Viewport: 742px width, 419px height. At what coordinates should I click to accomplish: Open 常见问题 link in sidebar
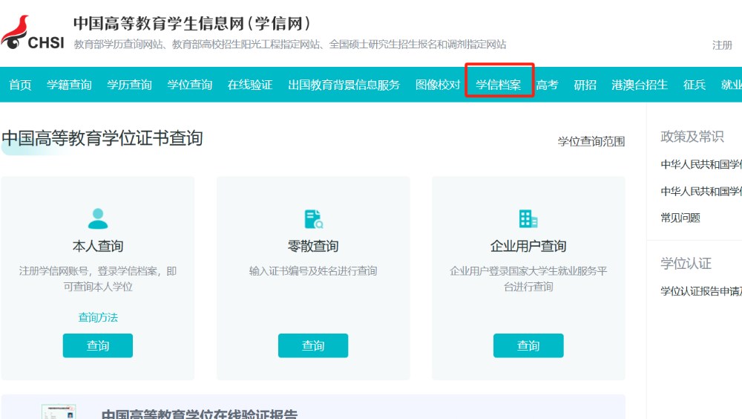point(680,218)
